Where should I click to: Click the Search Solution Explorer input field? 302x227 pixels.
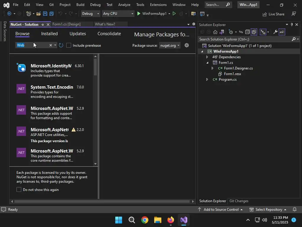click(245, 39)
